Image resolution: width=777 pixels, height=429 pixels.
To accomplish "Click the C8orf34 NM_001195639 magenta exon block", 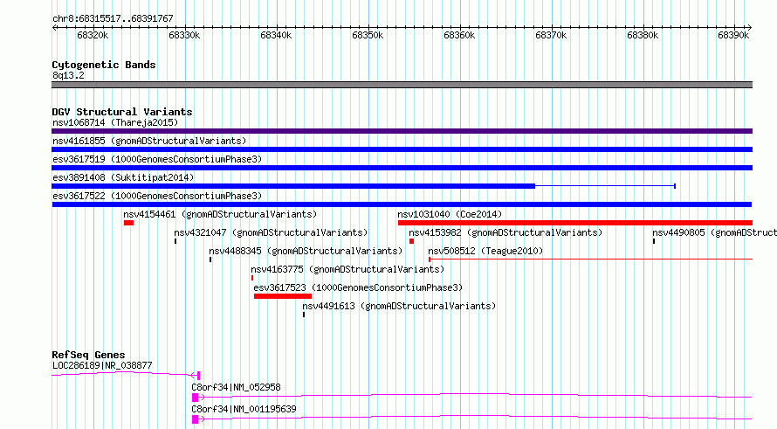I will pos(196,419).
